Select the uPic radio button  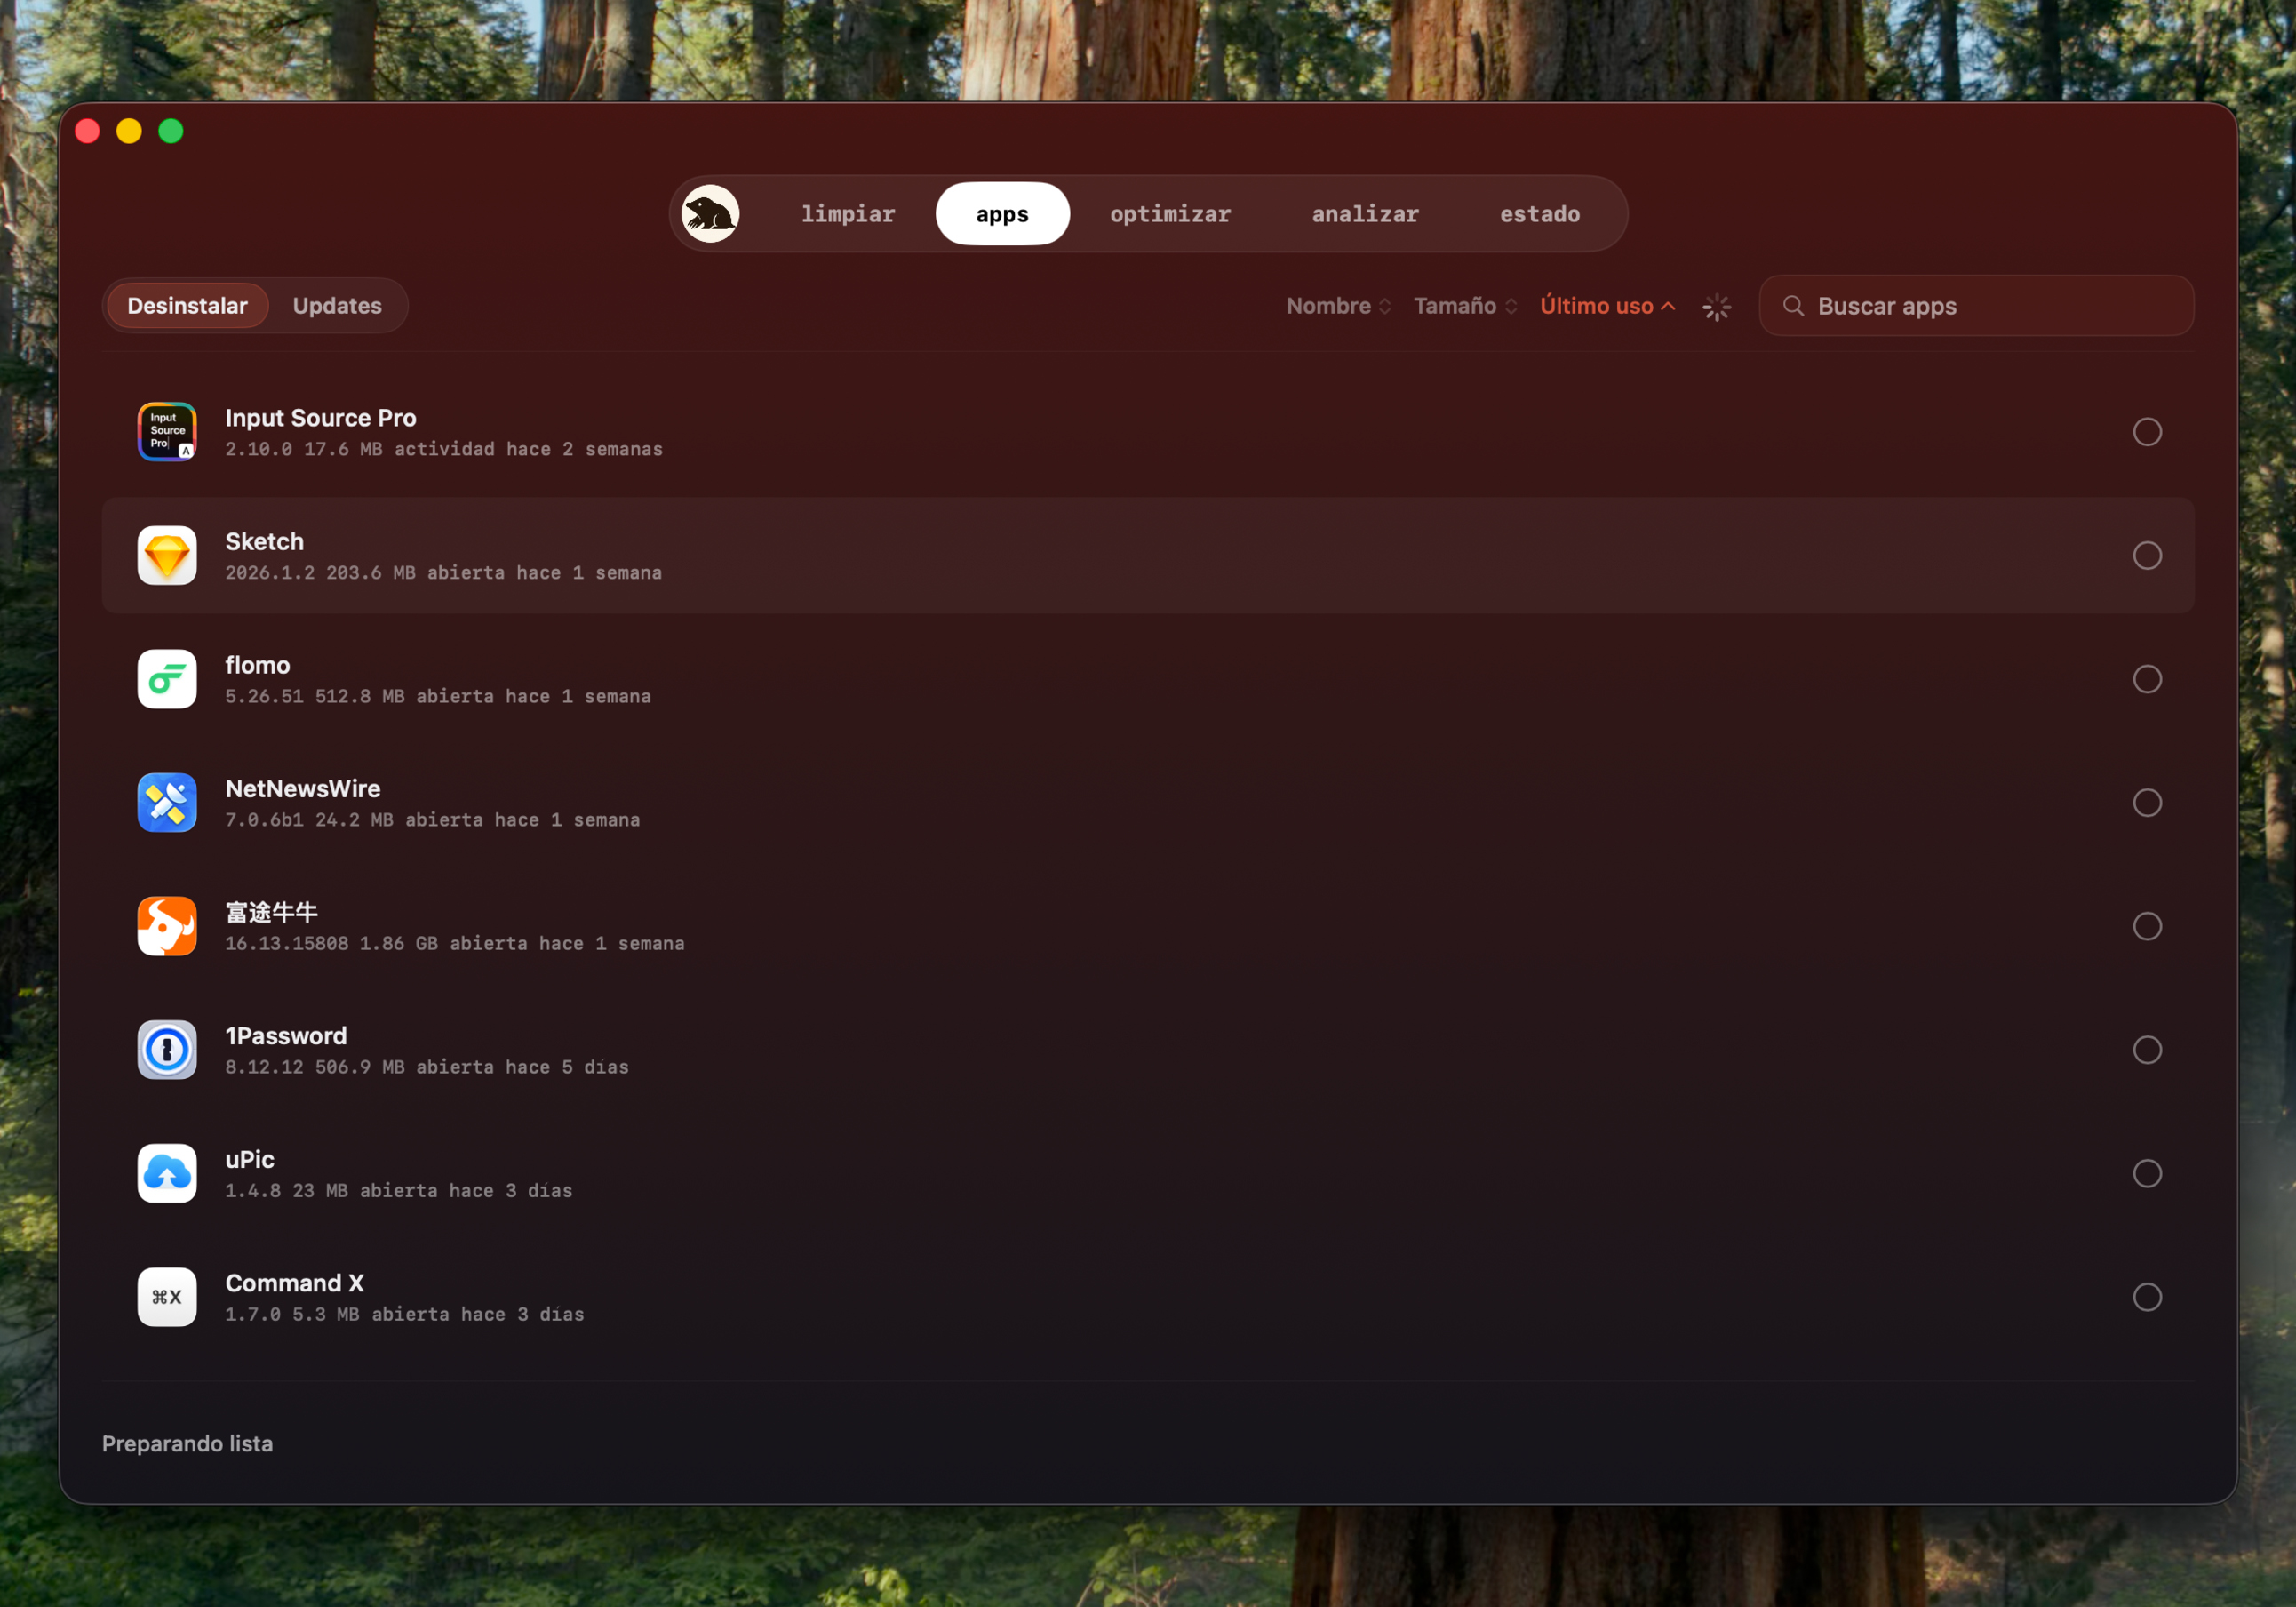(2147, 1172)
